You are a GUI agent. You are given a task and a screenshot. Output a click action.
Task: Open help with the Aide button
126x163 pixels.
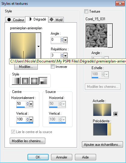86,157
